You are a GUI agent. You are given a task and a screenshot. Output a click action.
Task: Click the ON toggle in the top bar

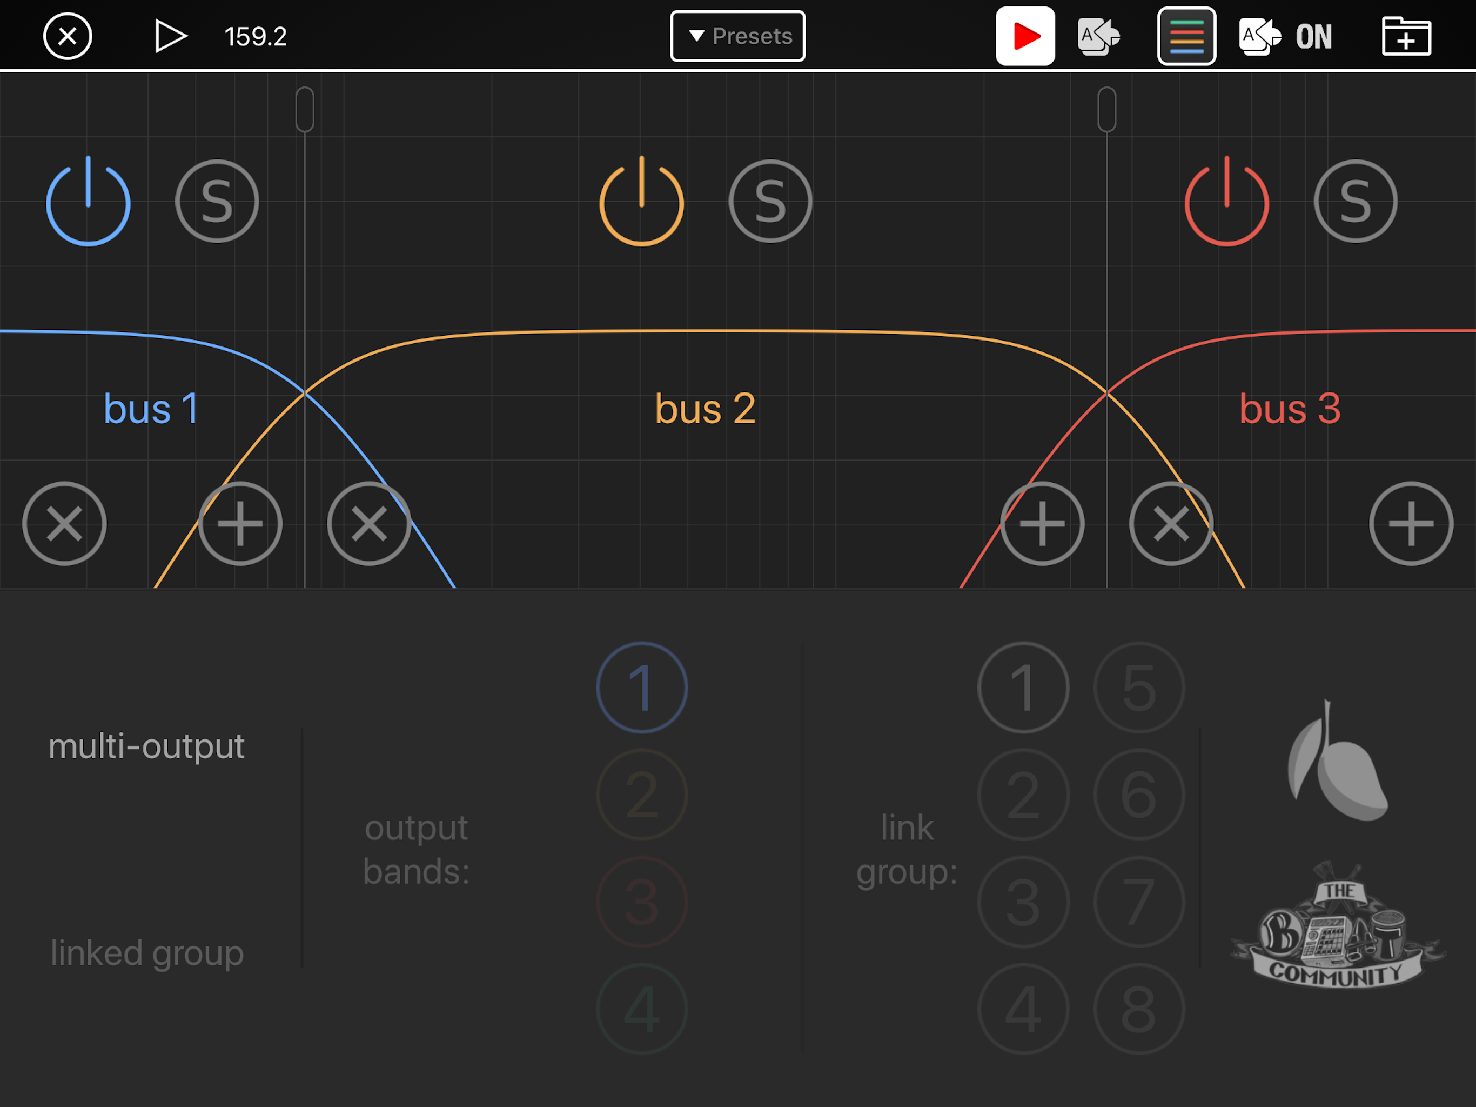1313,36
